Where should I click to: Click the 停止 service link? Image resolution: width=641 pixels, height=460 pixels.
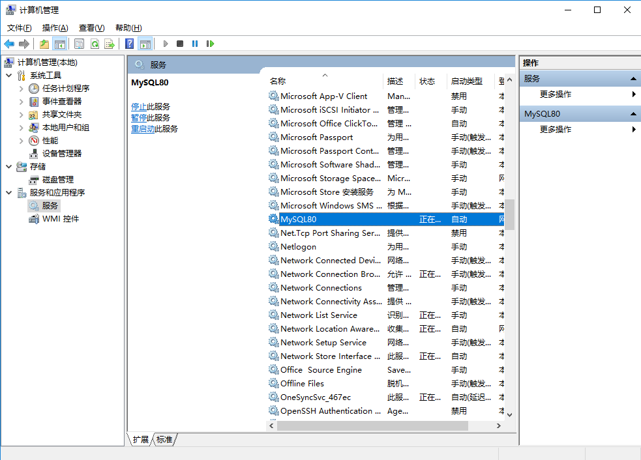(139, 107)
